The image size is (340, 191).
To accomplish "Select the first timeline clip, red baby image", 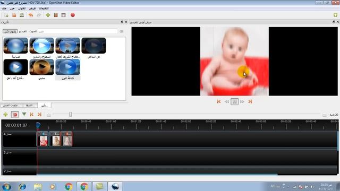I will point(43,139).
